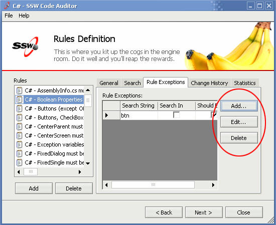
Task: Click the rules list scroll up arrow
Action: coord(88,90)
